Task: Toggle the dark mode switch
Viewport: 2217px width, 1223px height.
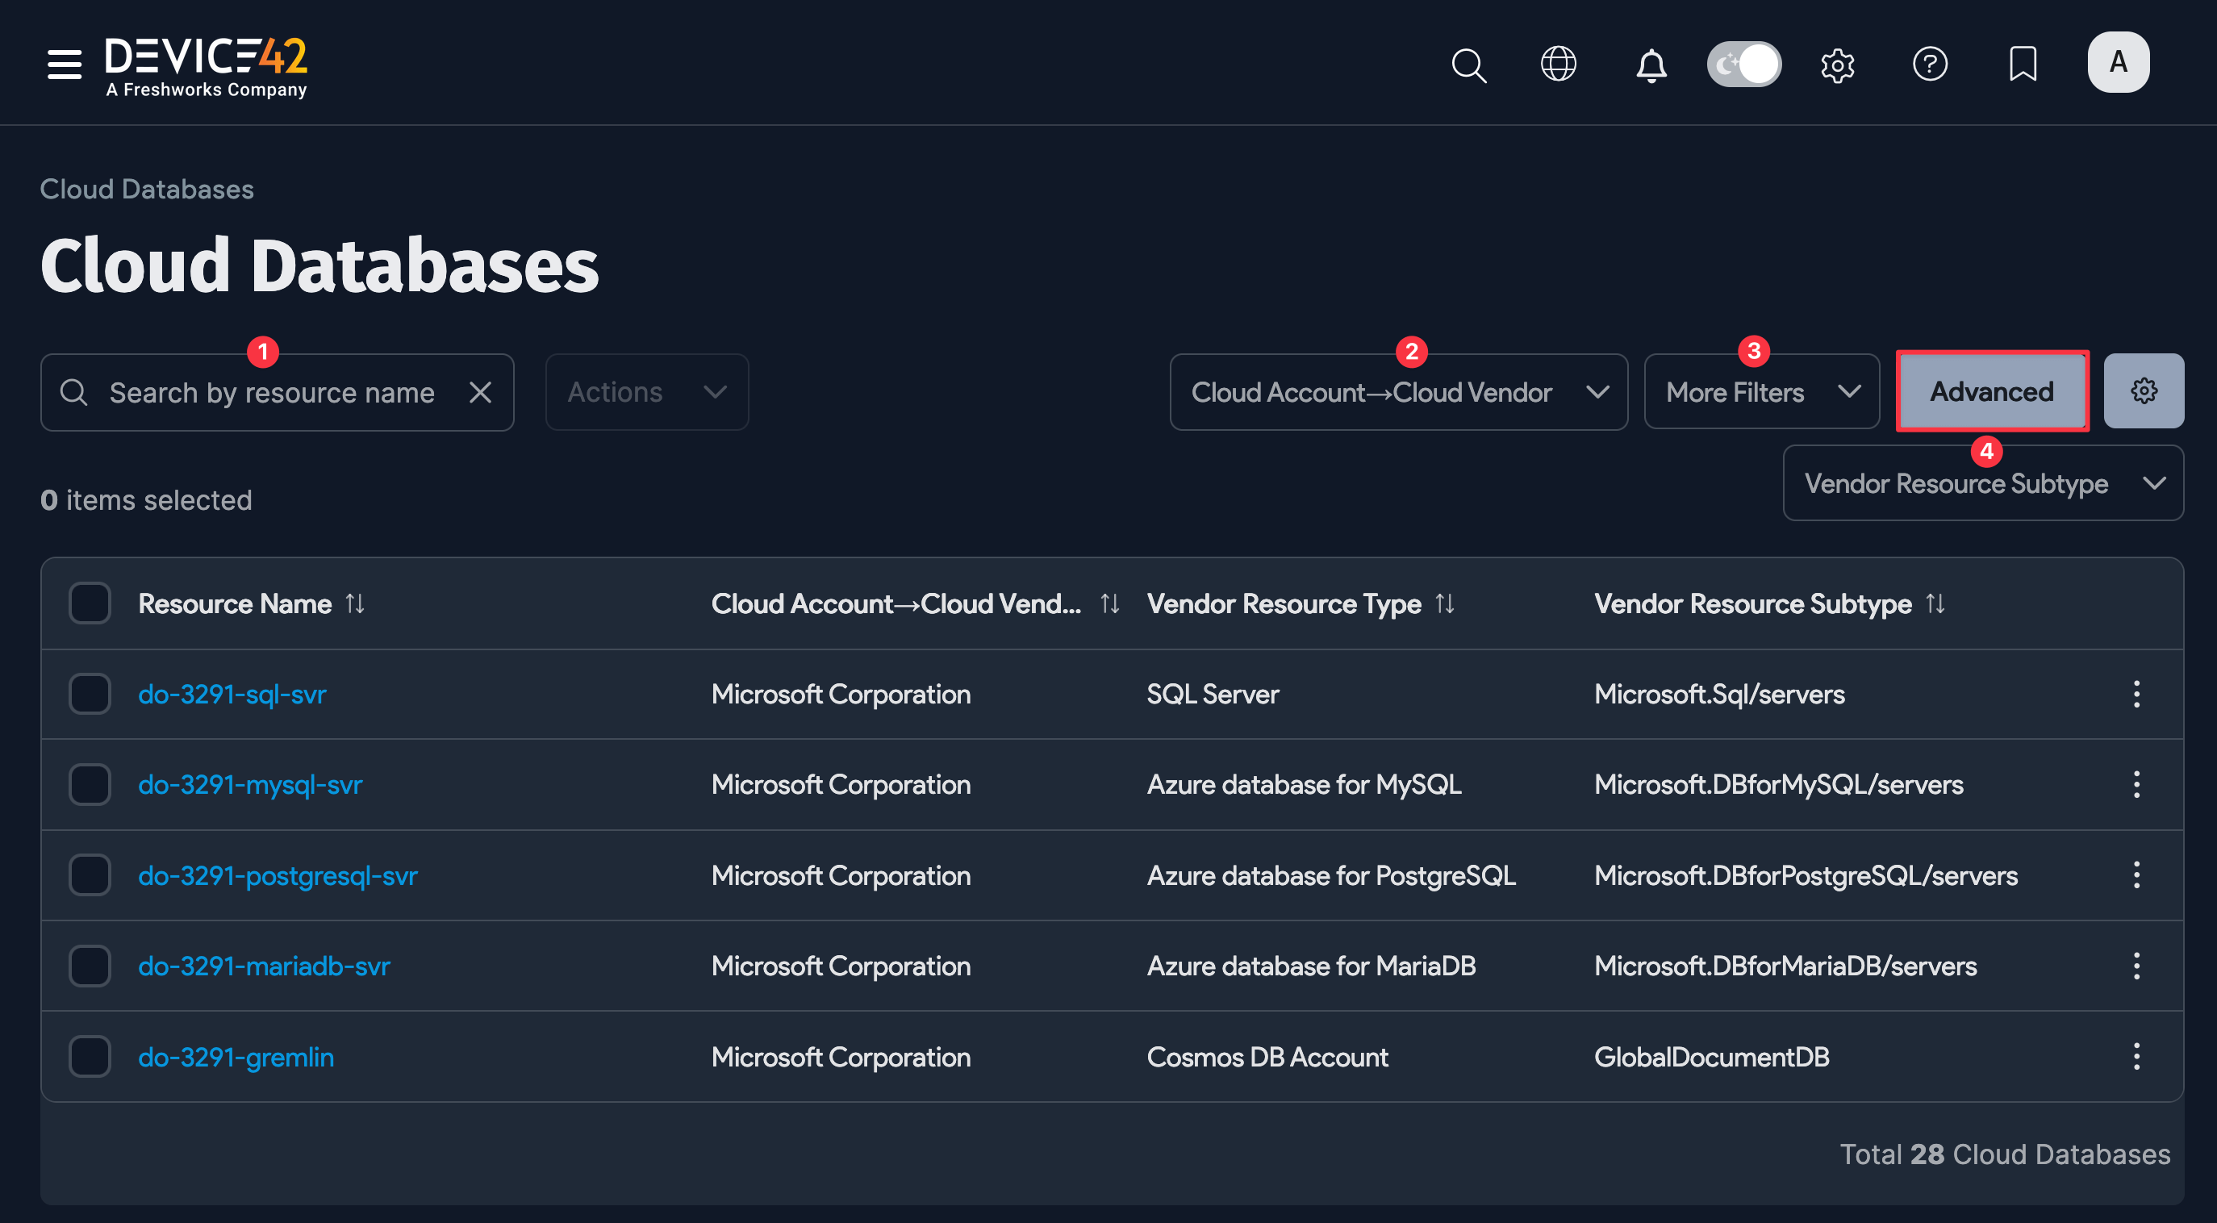Action: coord(1743,64)
